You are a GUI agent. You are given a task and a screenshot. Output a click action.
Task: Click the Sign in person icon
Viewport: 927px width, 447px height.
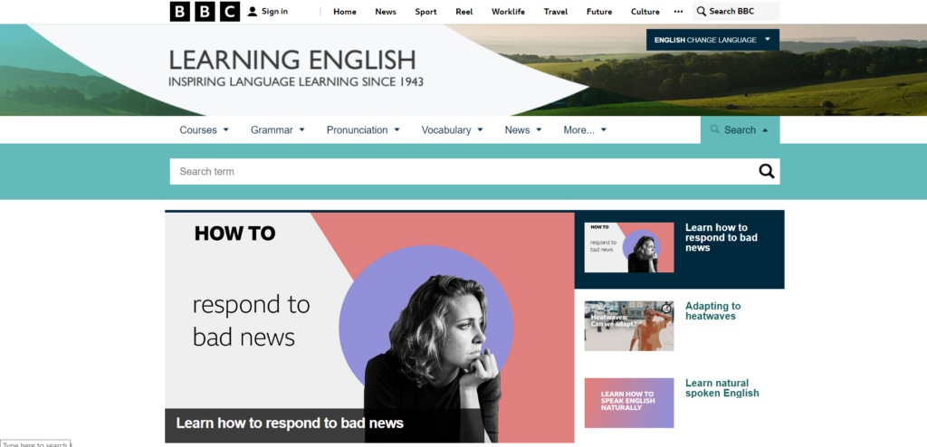(253, 12)
